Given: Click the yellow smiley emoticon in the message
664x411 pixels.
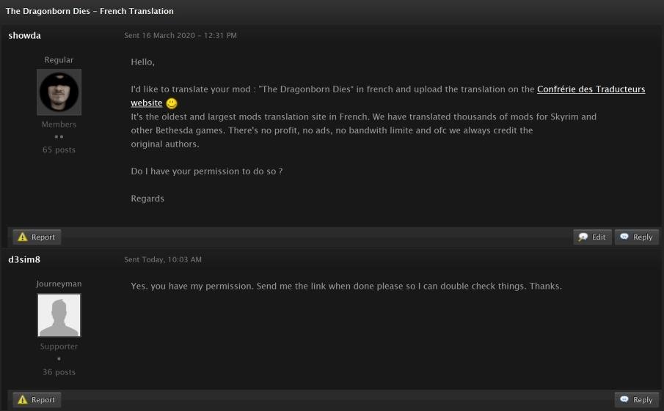Looking at the screenshot, I should point(172,104).
